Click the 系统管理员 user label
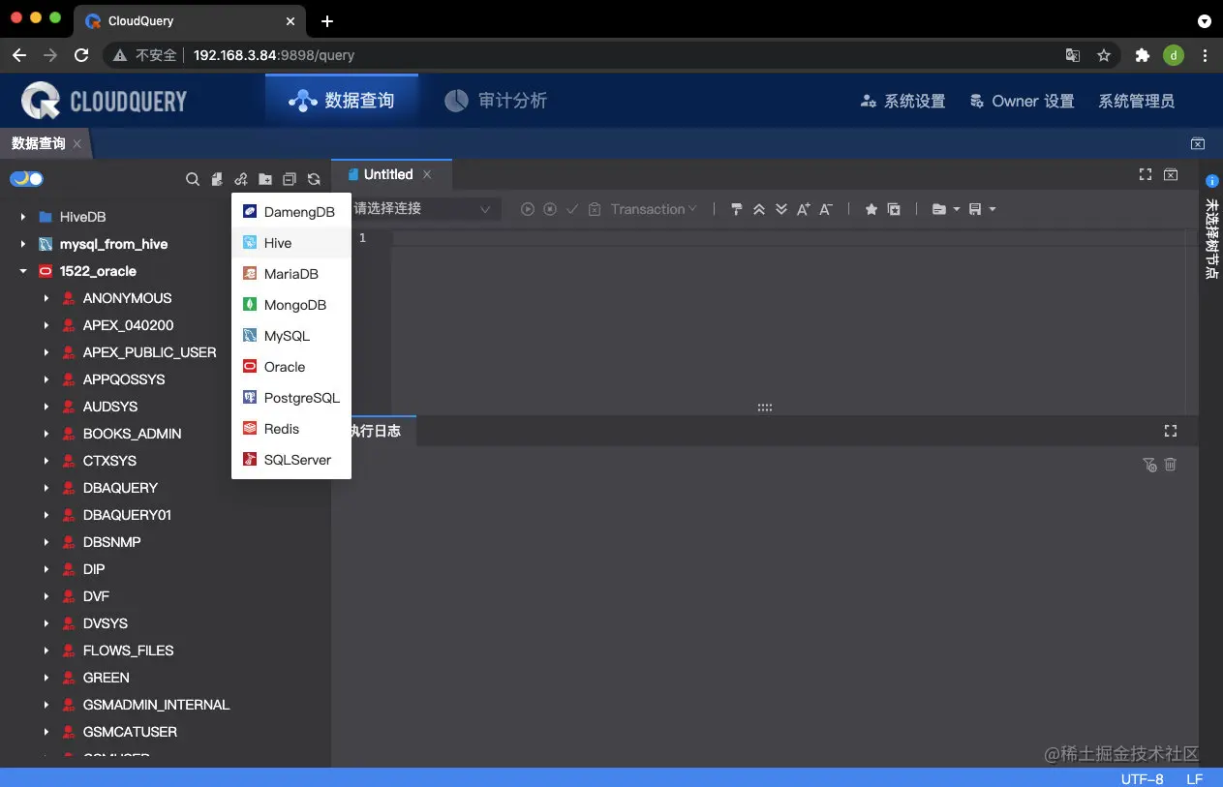Screen dimensions: 1223x787 click(x=1136, y=101)
